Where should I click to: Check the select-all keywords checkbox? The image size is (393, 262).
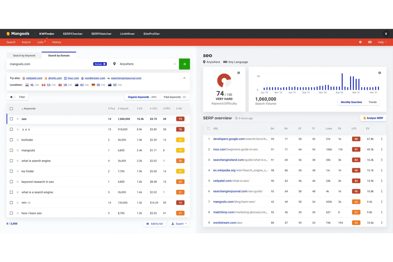(11, 109)
